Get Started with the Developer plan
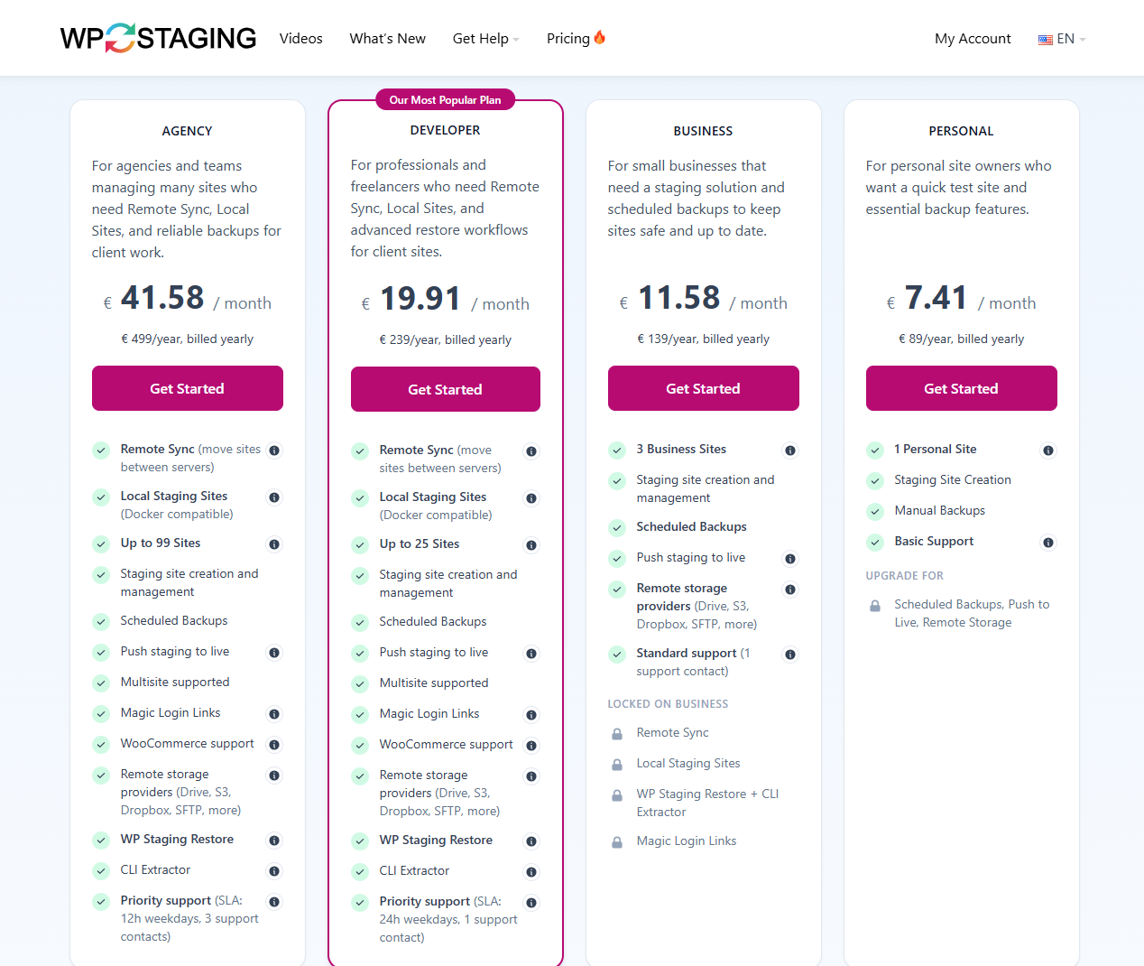 click(x=446, y=389)
